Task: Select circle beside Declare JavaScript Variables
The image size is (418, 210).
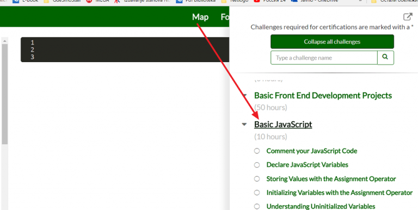Action: [x=257, y=165]
